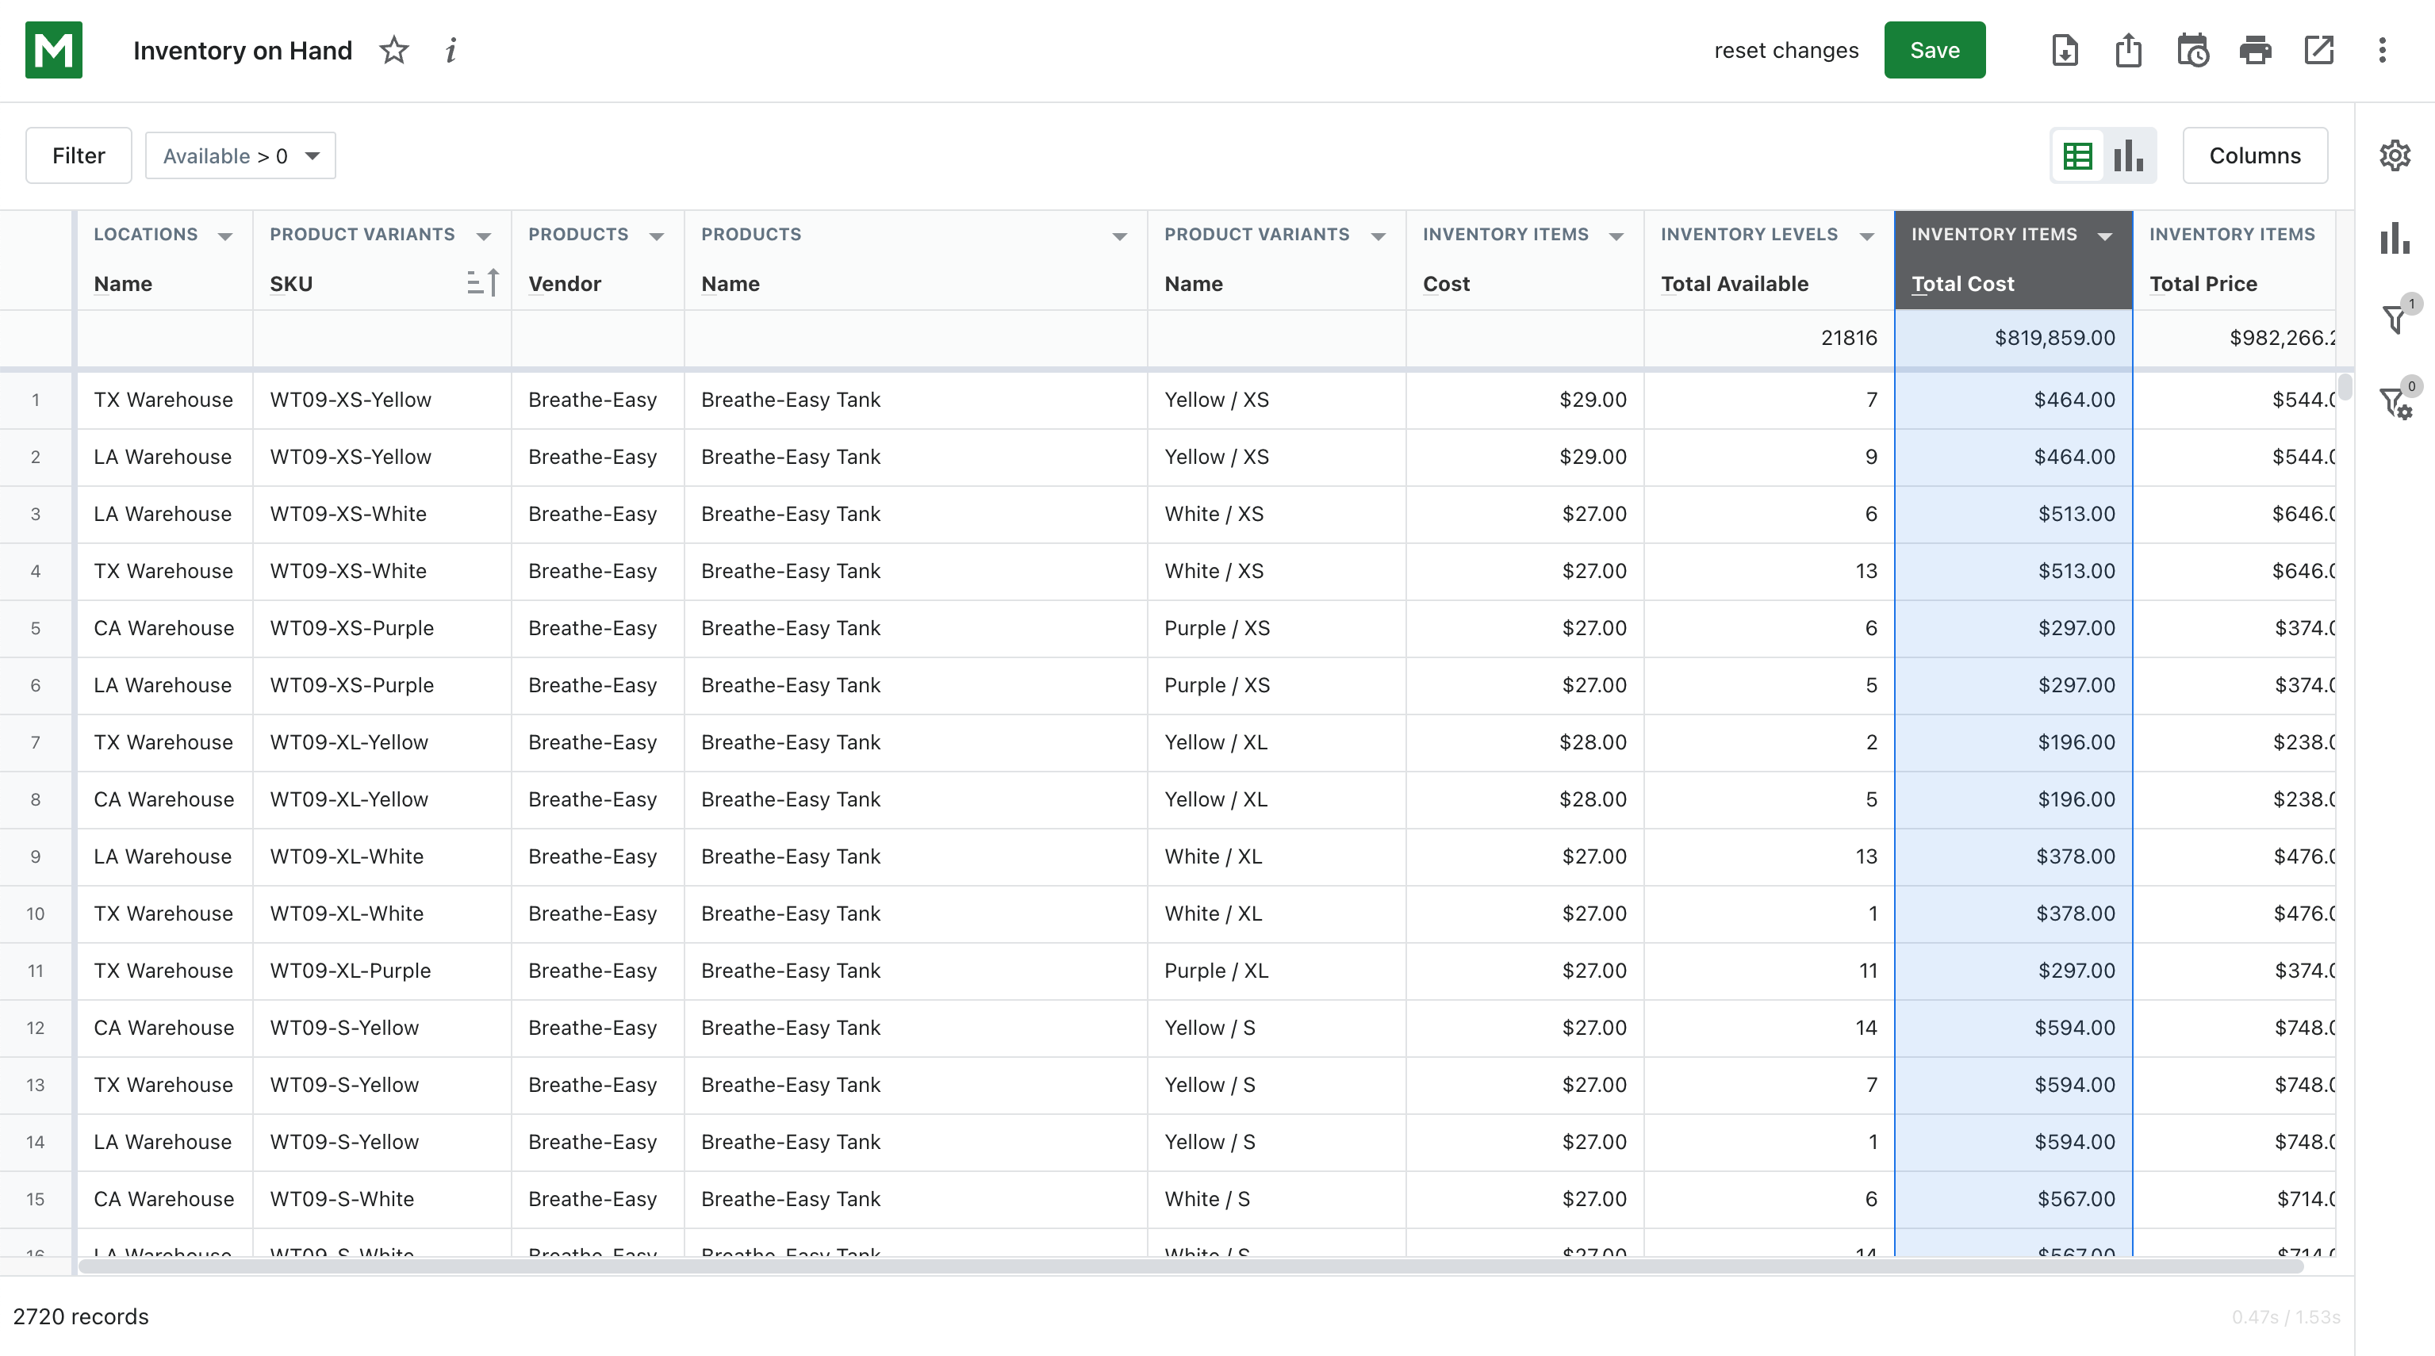Click the Total Cost column title

point(1962,283)
